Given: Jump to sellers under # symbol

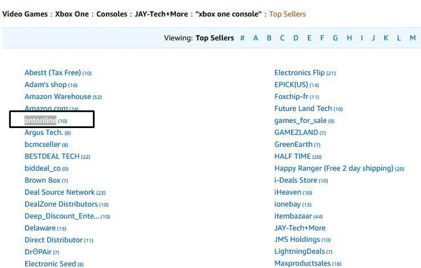Looking at the screenshot, I should click(242, 38).
